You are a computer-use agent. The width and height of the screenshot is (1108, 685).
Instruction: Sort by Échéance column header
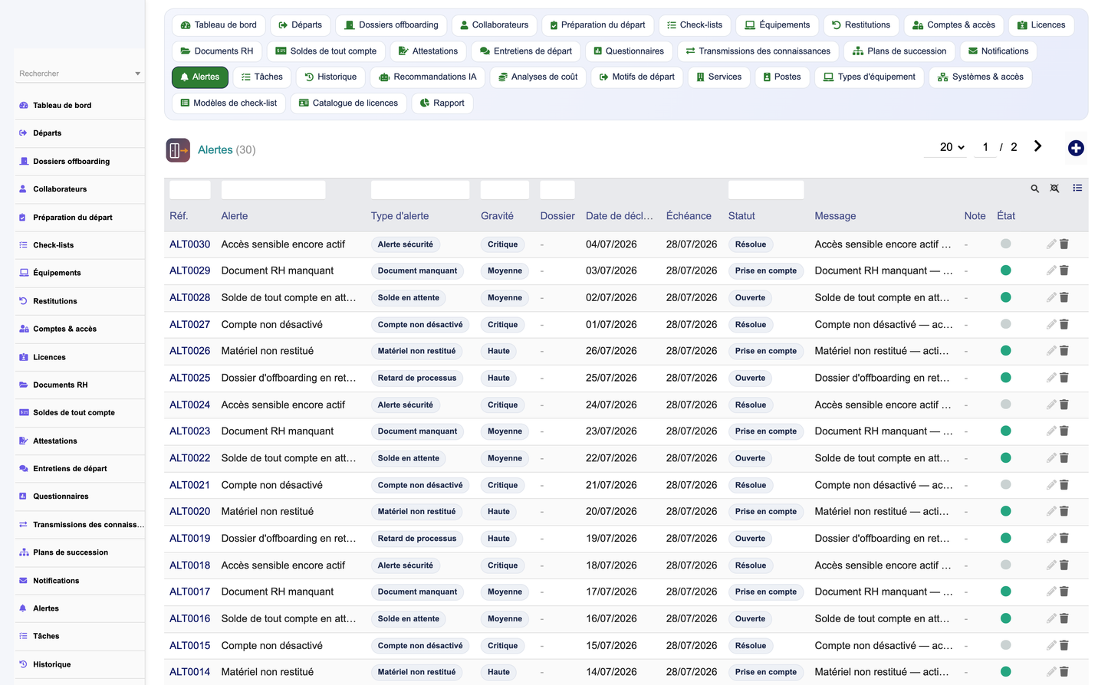pos(689,216)
